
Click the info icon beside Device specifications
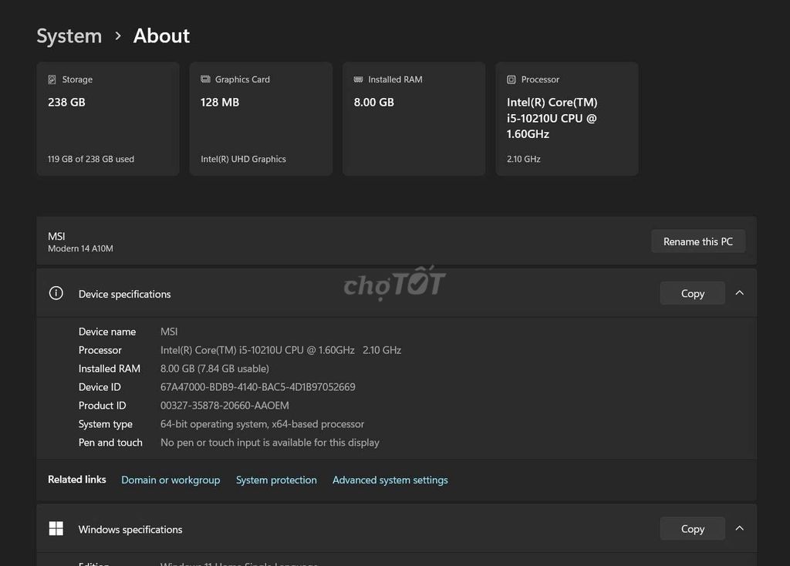coord(56,293)
